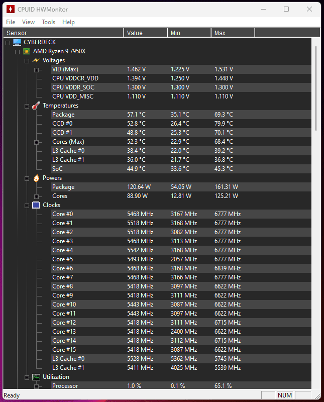Screen dimensions: 324x402
Task: Click the AMD Ryzen 9 7950X chip icon
Action: (x=27, y=51)
